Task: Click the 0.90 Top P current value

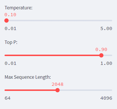Action: [101, 50]
